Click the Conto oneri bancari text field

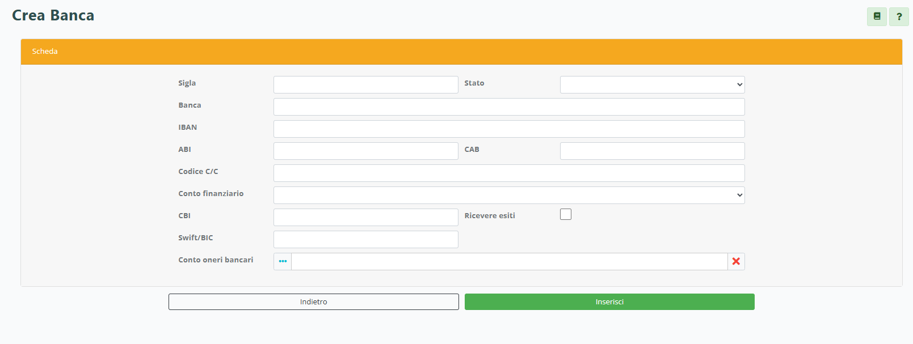click(x=509, y=261)
